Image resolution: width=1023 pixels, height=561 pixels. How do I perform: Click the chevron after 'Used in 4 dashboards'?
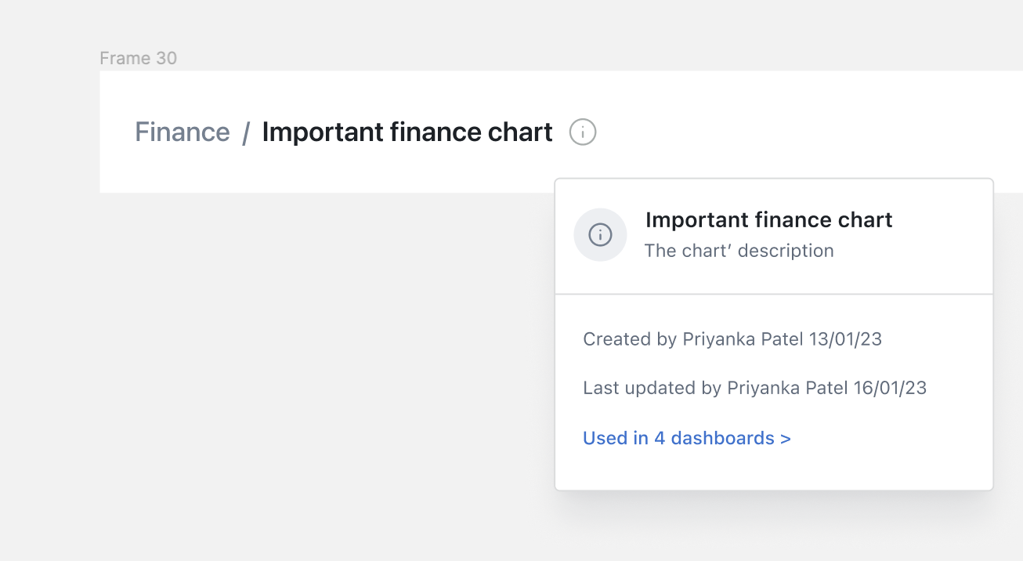pos(786,438)
